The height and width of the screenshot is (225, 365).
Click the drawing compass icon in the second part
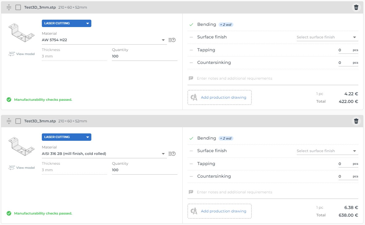pos(194,211)
